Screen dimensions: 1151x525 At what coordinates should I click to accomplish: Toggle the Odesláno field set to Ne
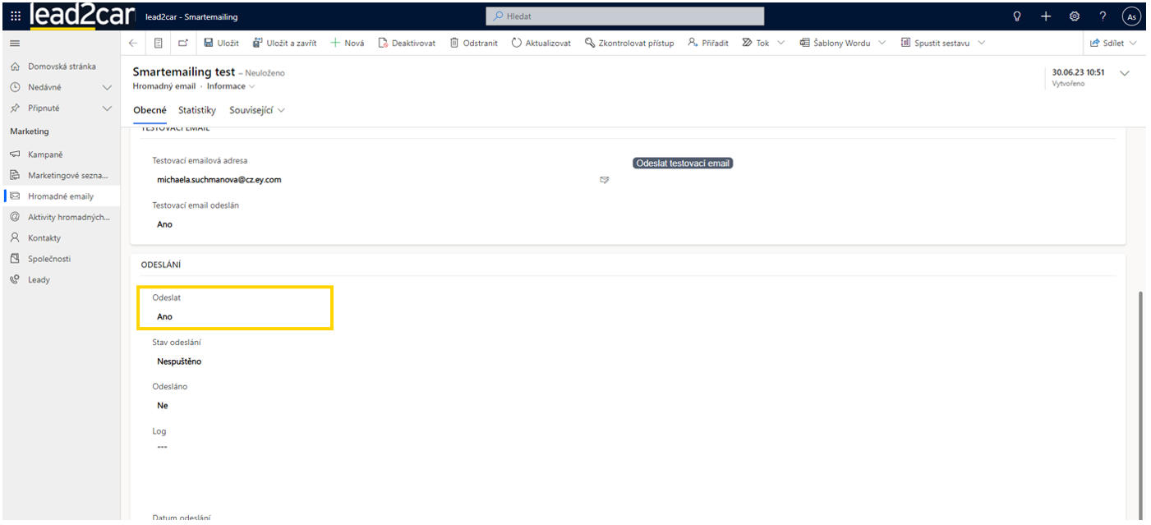(163, 405)
